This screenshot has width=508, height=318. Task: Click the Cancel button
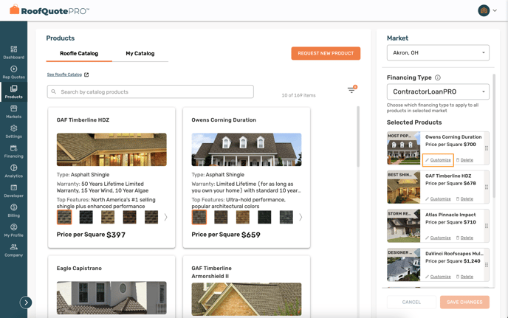[411, 302]
